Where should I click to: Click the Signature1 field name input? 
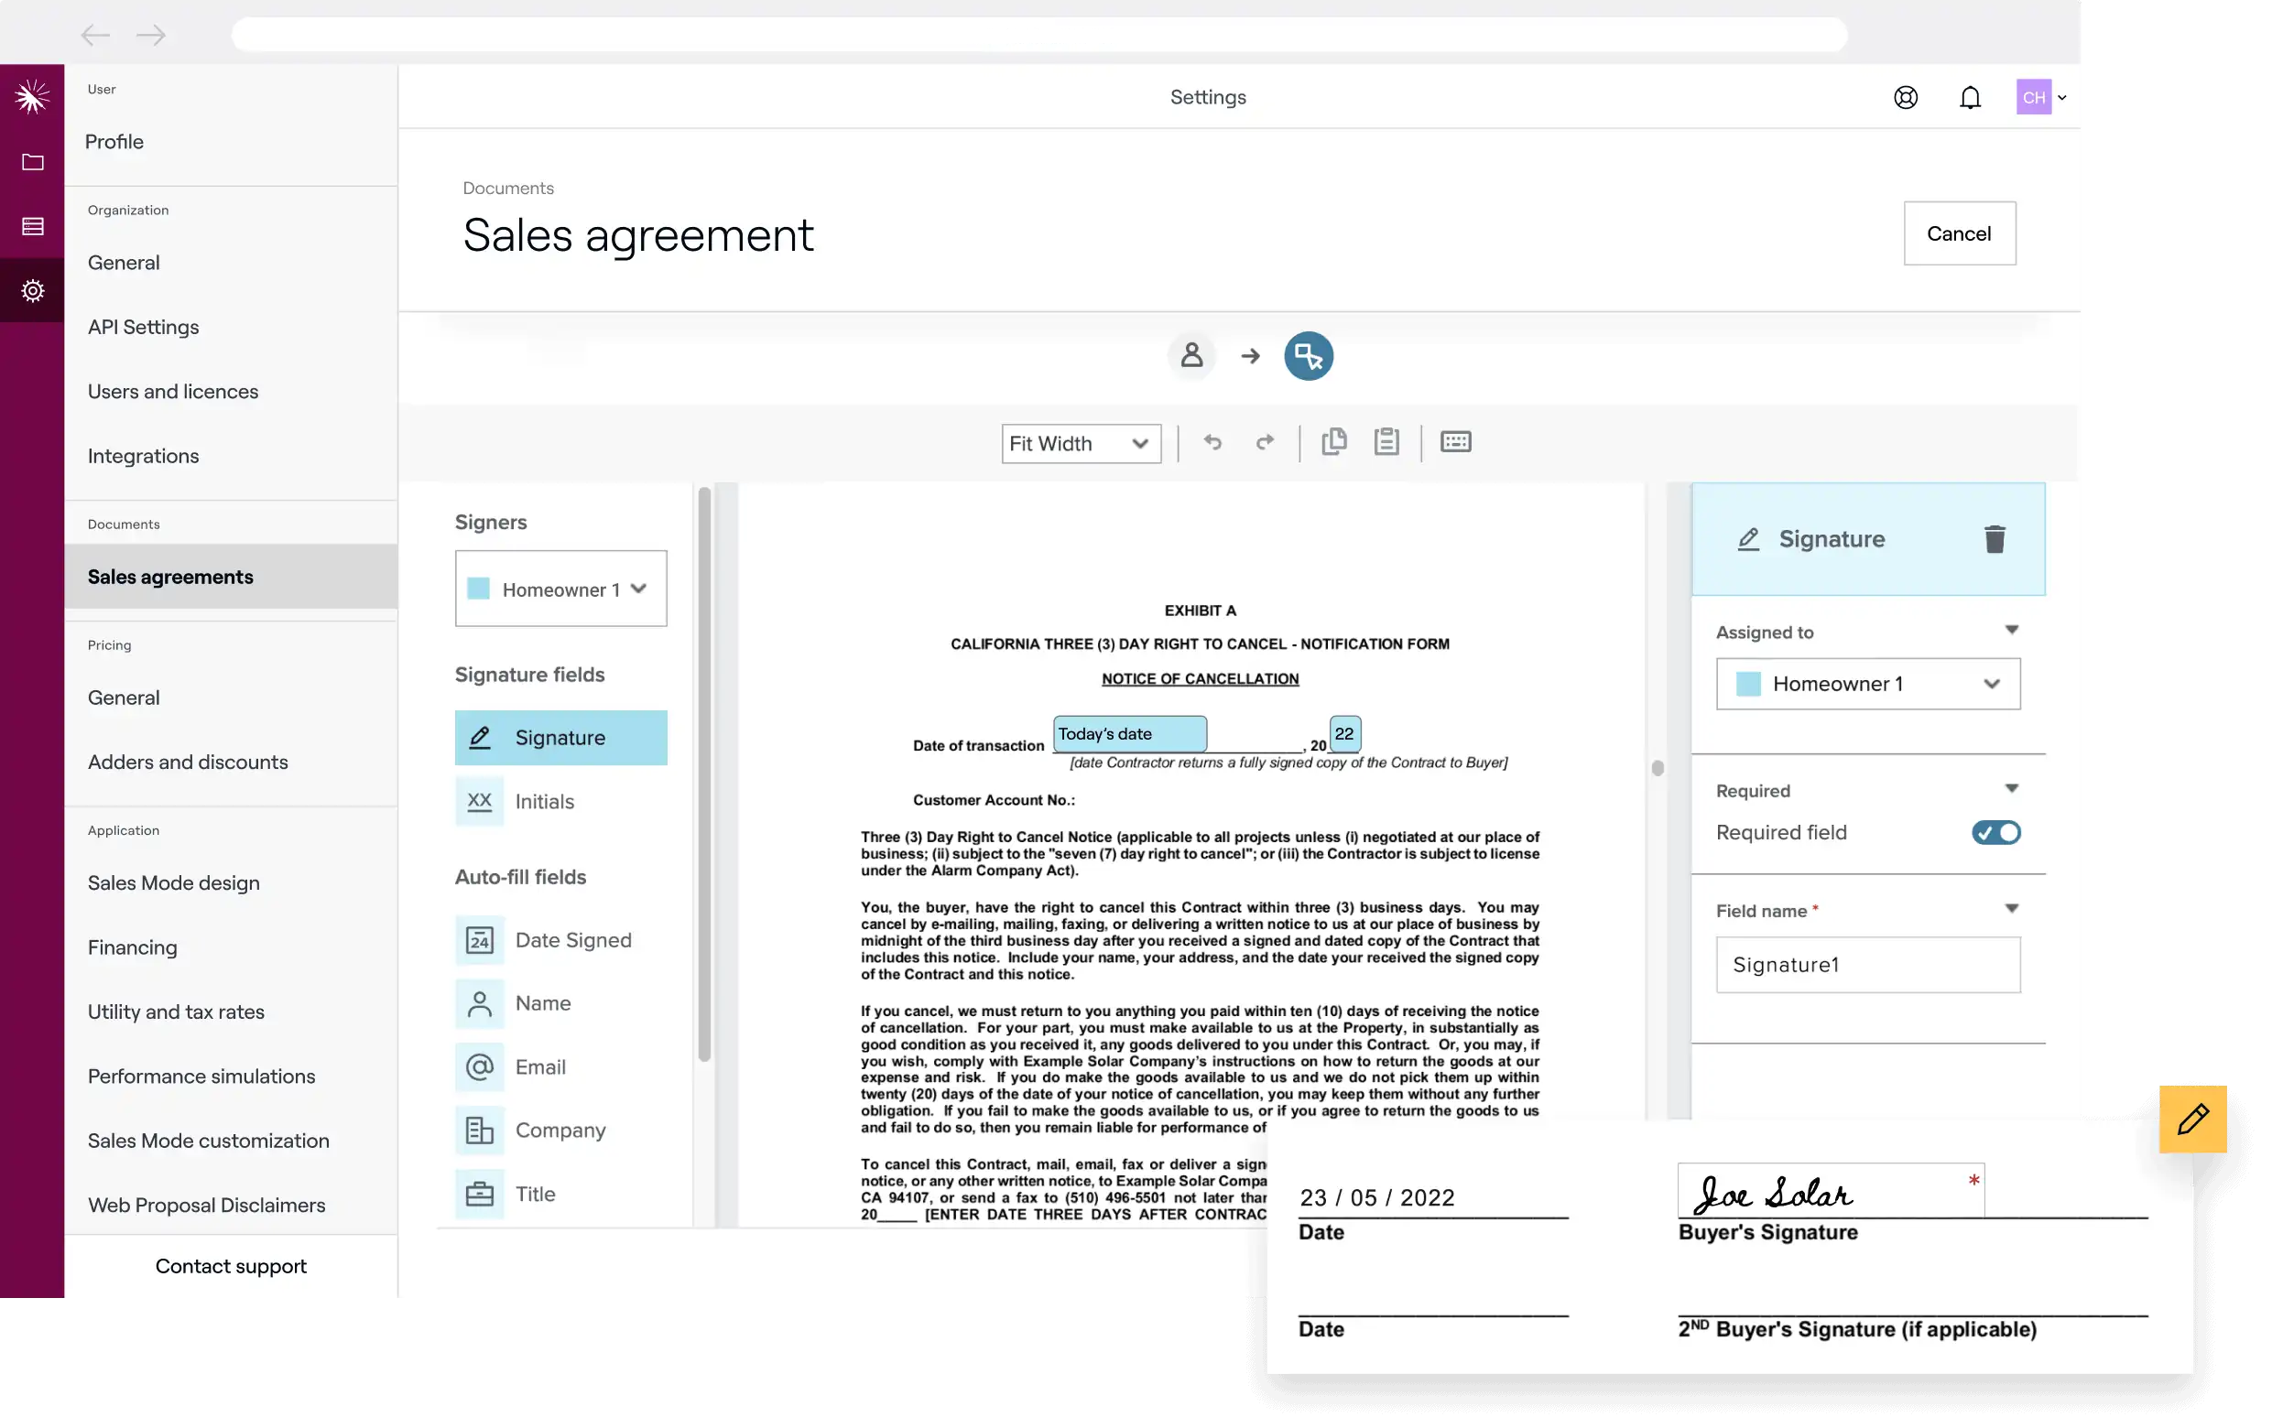pos(1867,964)
